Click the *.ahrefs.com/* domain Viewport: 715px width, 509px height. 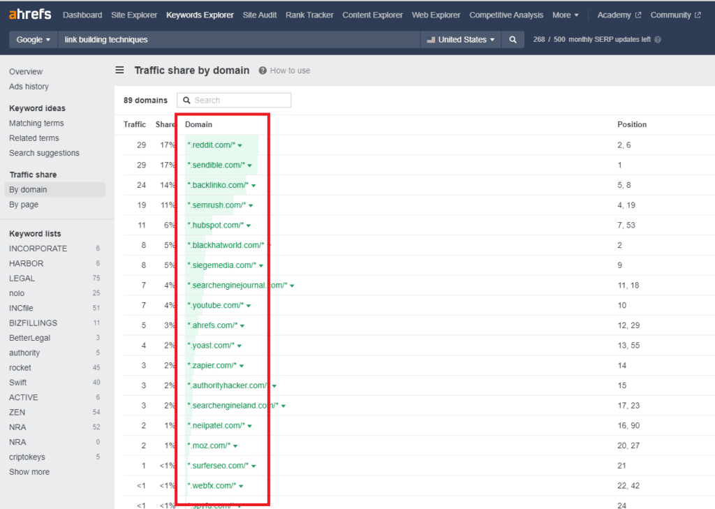tap(212, 325)
